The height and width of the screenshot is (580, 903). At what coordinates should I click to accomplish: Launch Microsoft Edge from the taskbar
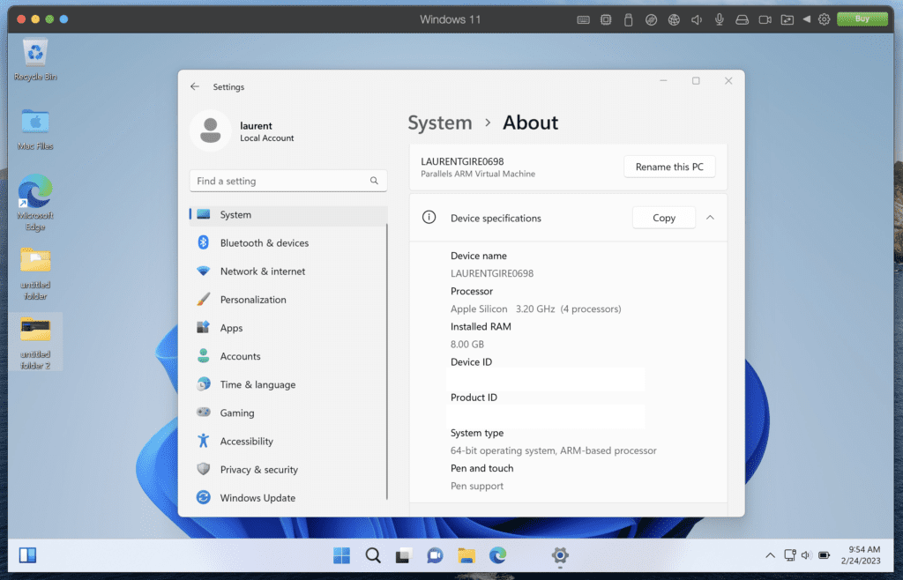pyautogui.click(x=497, y=555)
